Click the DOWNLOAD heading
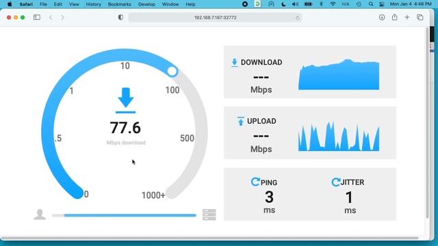The image size is (438, 246). tap(261, 62)
